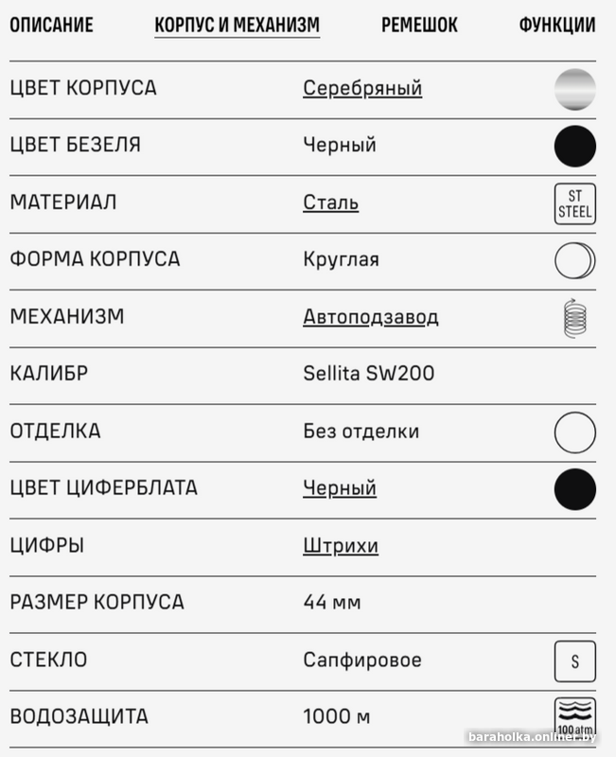Follow the Сталь material link

coord(330,202)
